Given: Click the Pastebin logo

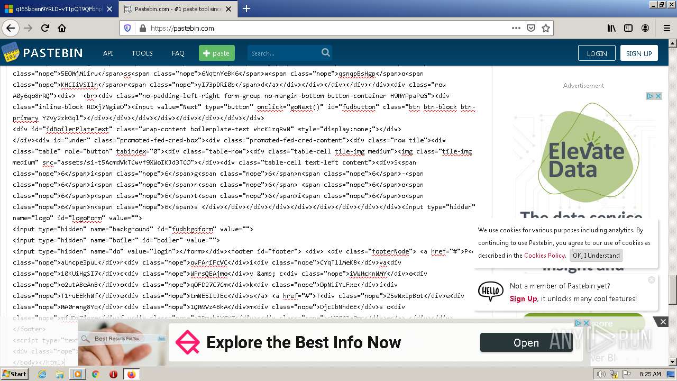Looking at the screenshot, I should coord(42,53).
